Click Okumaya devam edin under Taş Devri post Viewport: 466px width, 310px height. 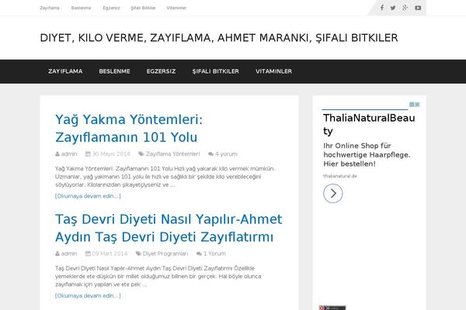pyautogui.click(x=88, y=296)
